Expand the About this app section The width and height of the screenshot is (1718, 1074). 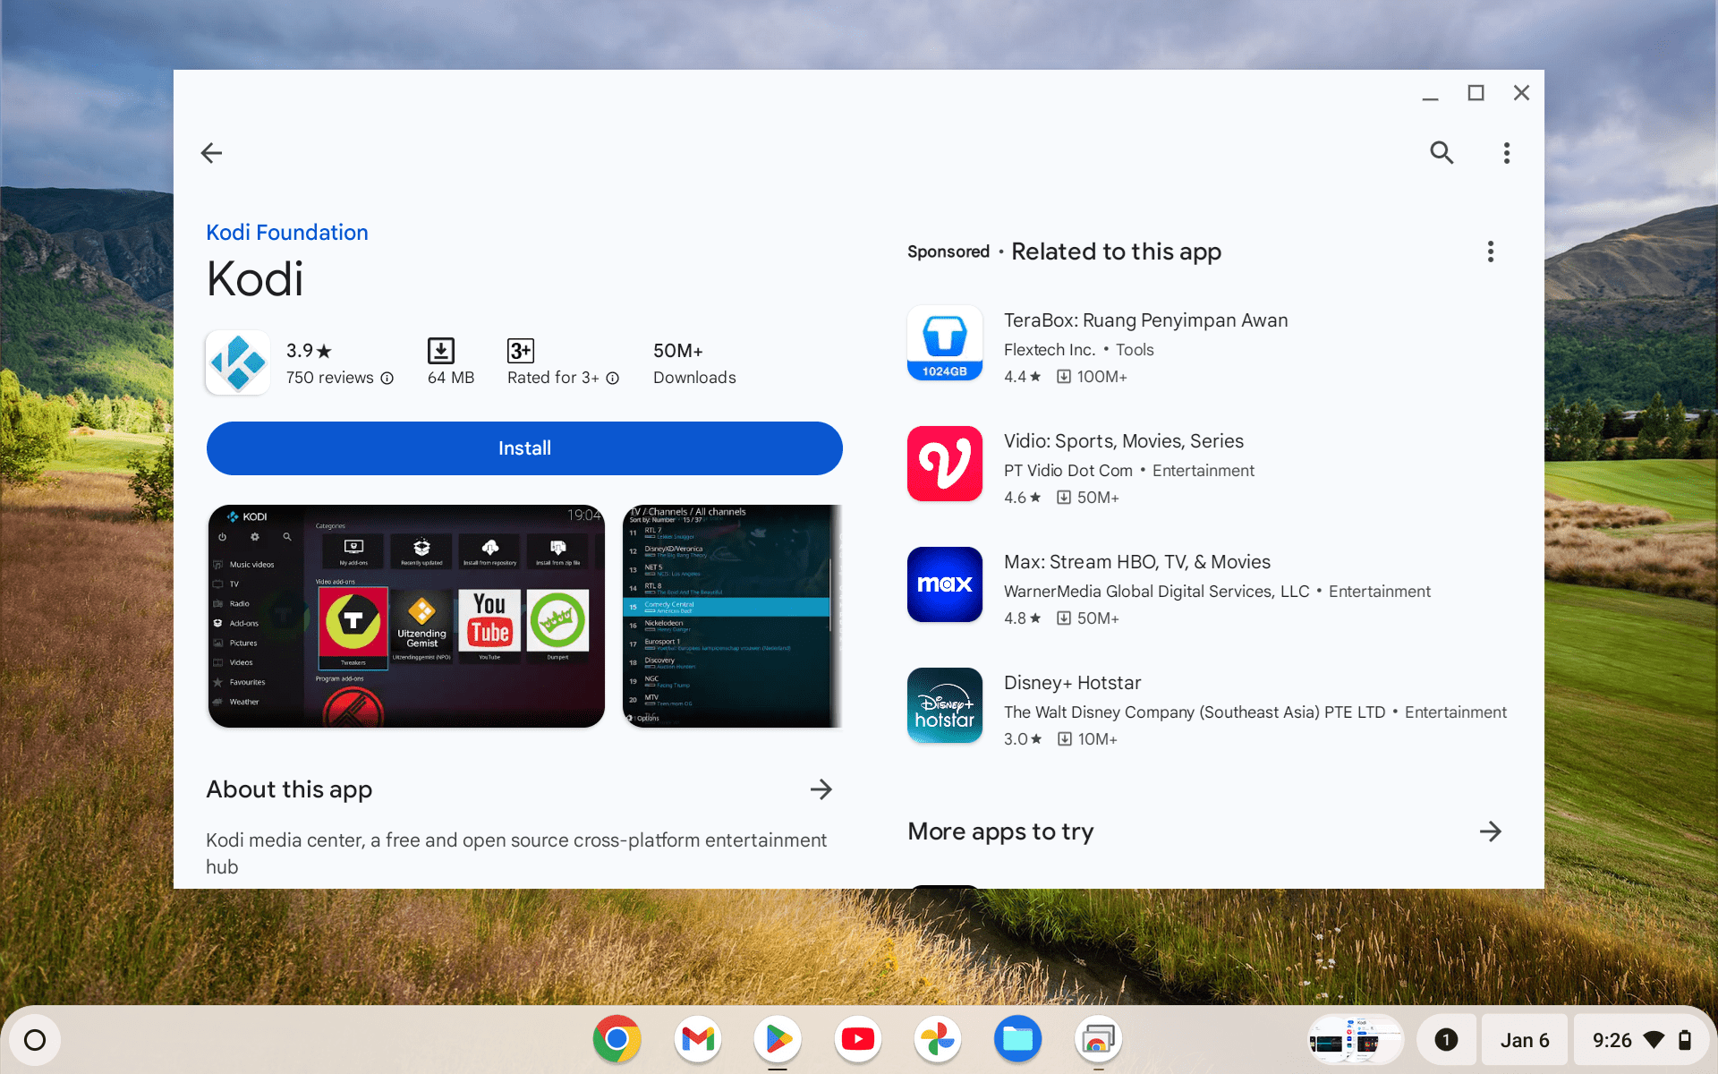pyautogui.click(x=821, y=789)
